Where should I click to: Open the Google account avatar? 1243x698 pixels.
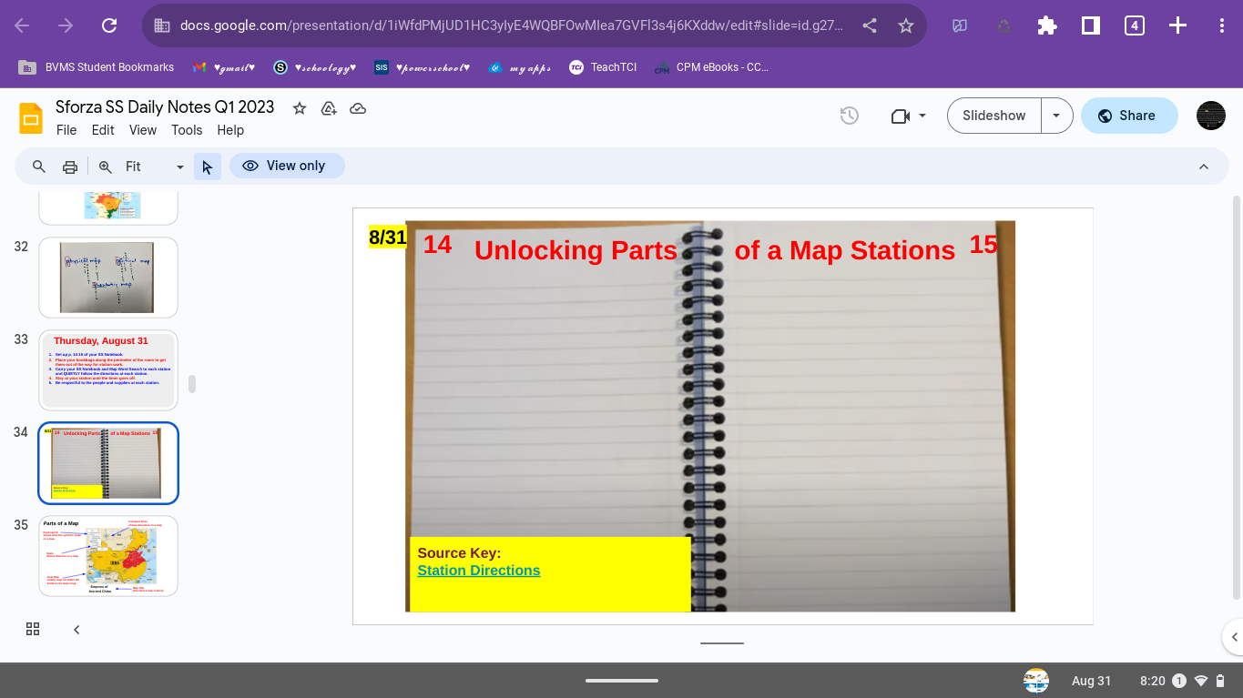(1211, 116)
